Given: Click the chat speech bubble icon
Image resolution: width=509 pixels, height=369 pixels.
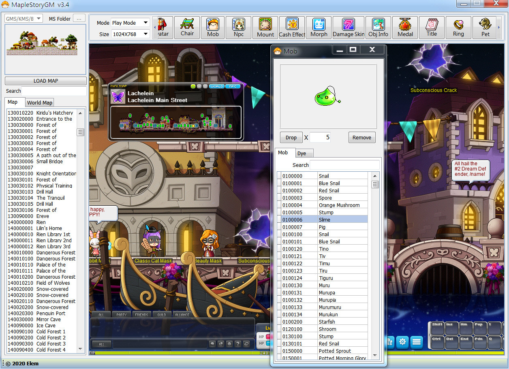Looking at the screenshot, I should 212,344.
